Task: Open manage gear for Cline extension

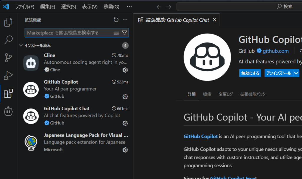Action: click(125, 70)
